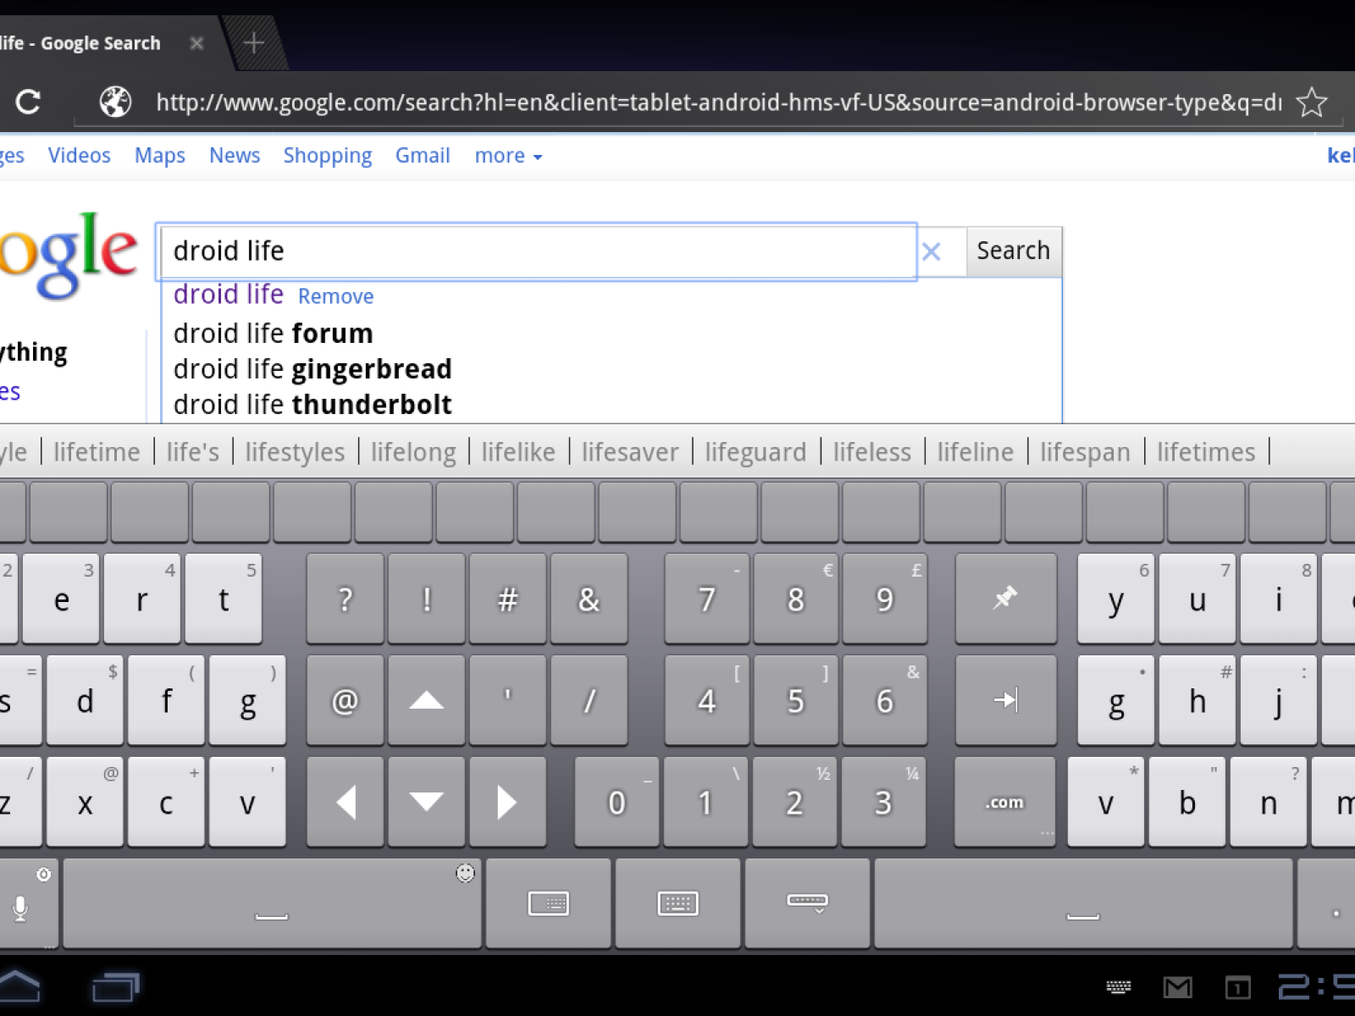1355x1016 pixels.
Task: Choose the word suggestion "lifespan"
Action: coord(1085,453)
